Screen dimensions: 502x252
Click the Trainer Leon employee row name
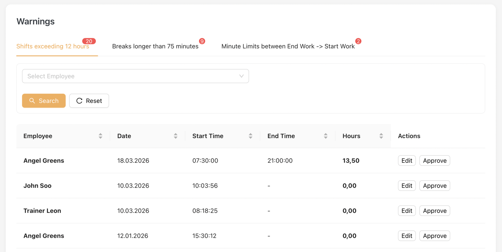click(x=42, y=211)
